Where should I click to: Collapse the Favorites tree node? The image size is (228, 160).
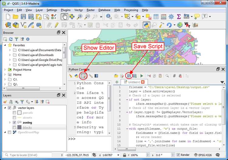[x=5, y=45]
